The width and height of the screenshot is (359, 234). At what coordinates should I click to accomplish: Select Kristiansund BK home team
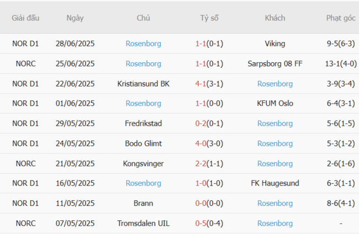tap(144, 84)
